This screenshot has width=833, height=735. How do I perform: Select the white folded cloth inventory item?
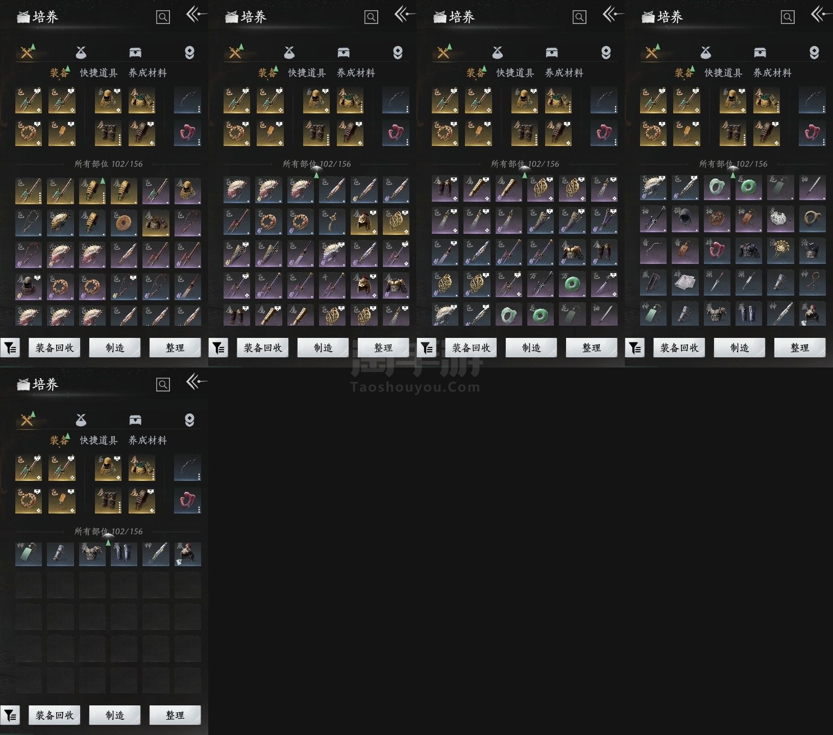(685, 282)
